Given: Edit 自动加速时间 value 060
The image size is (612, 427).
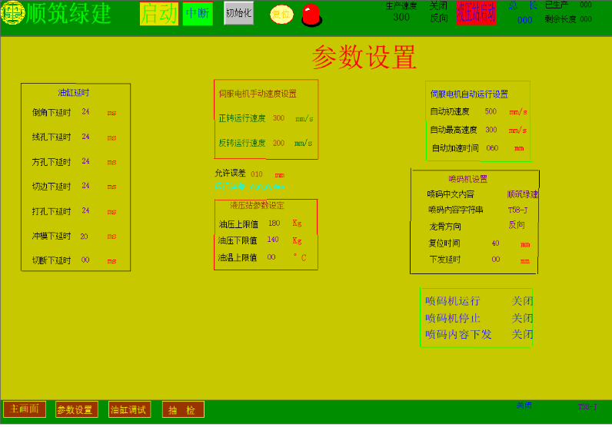Looking at the screenshot, I should [492, 148].
